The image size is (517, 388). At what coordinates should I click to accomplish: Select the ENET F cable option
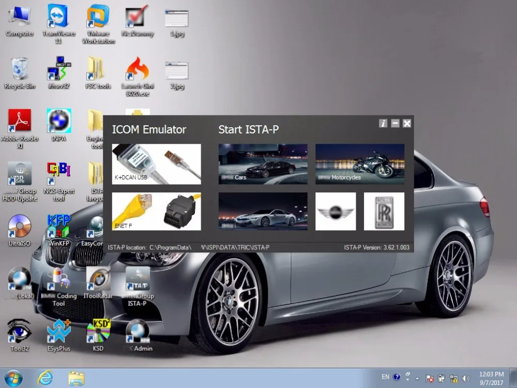(x=156, y=212)
